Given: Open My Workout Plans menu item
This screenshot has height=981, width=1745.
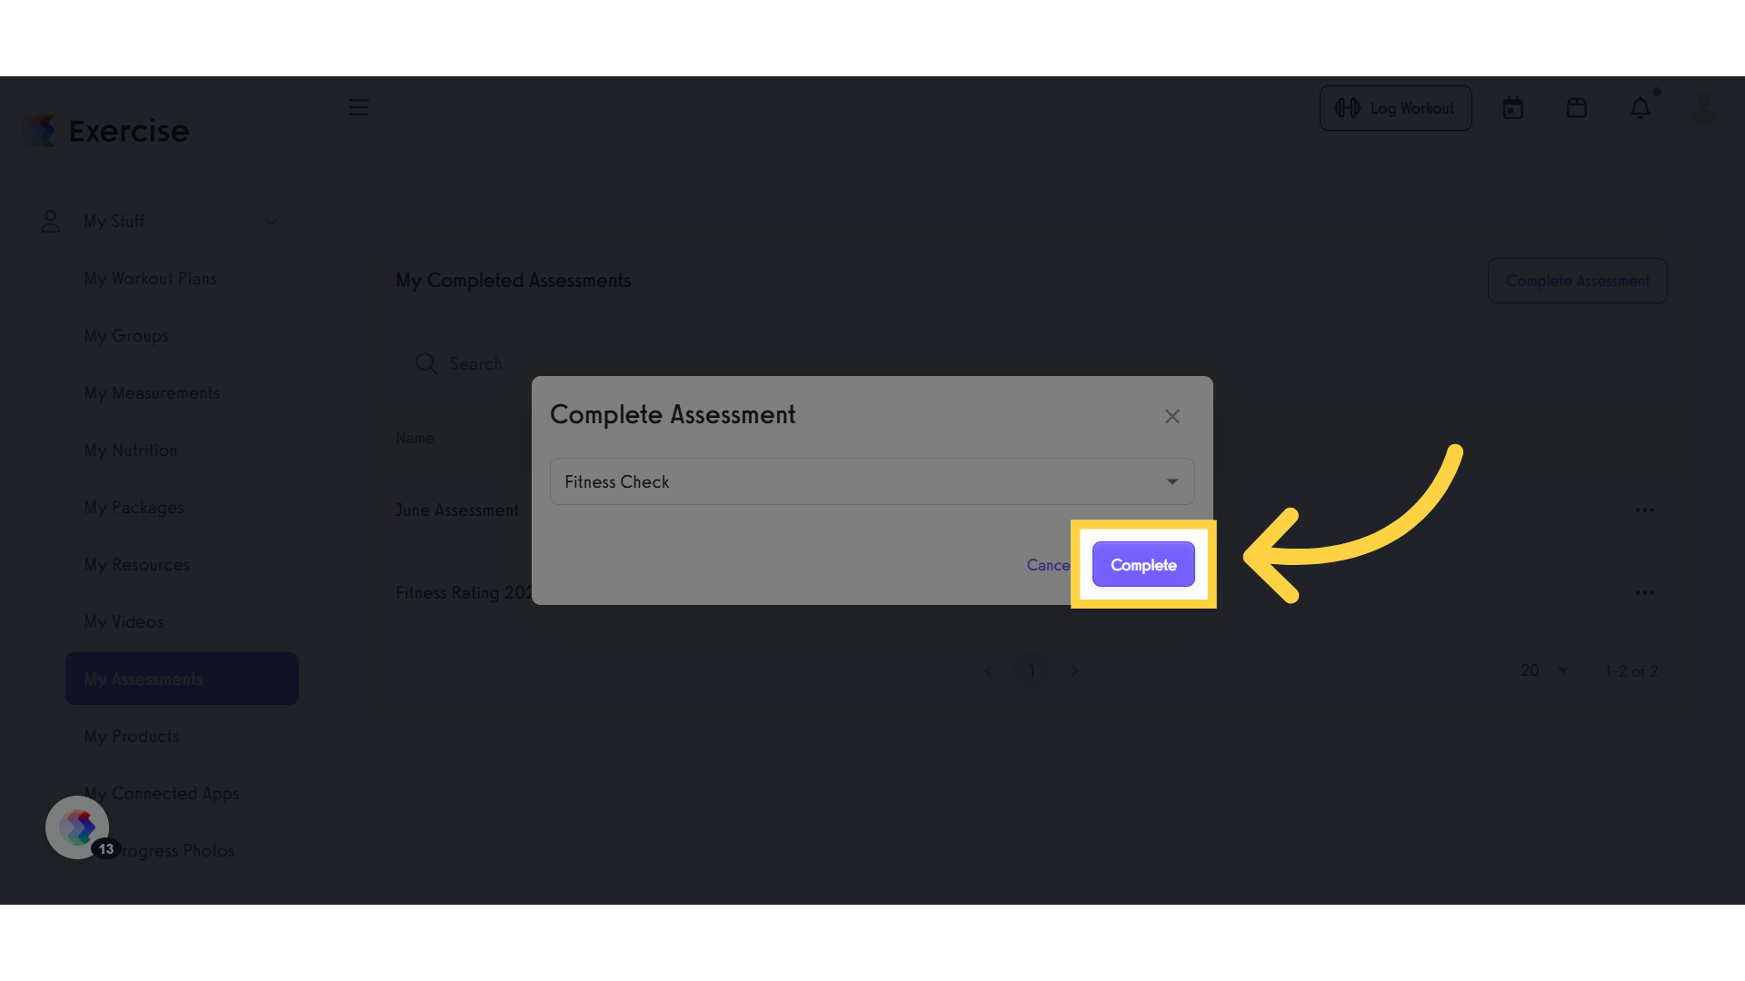Looking at the screenshot, I should click(x=151, y=279).
